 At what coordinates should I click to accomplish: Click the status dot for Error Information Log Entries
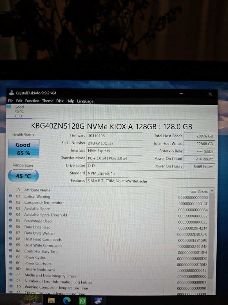(11, 280)
